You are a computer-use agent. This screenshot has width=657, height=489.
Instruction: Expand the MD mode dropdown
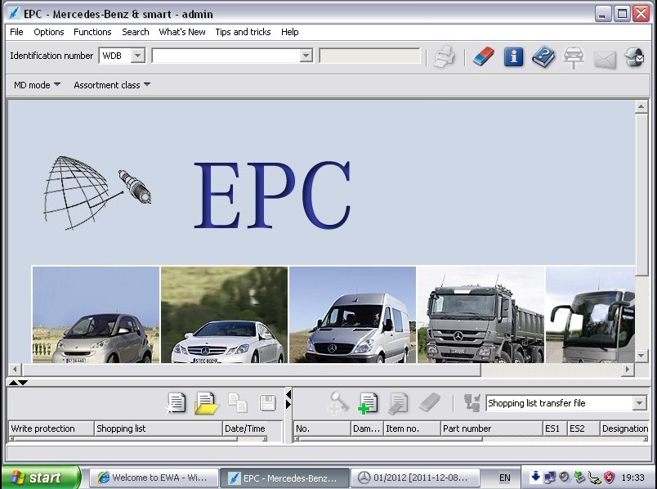pos(38,85)
